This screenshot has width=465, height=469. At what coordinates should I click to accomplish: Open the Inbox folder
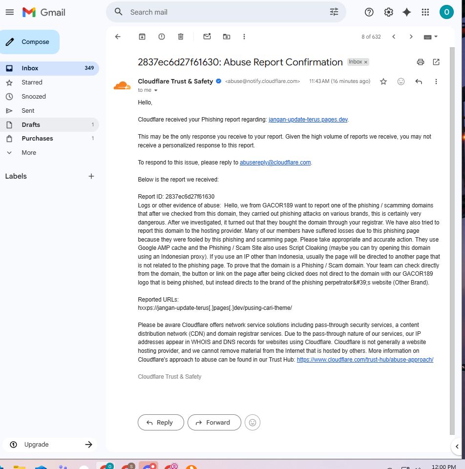[49, 68]
